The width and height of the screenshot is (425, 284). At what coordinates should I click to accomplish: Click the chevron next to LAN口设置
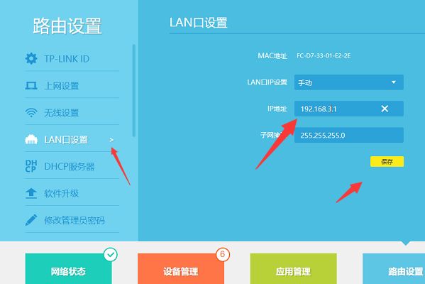(x=111, y=140)
